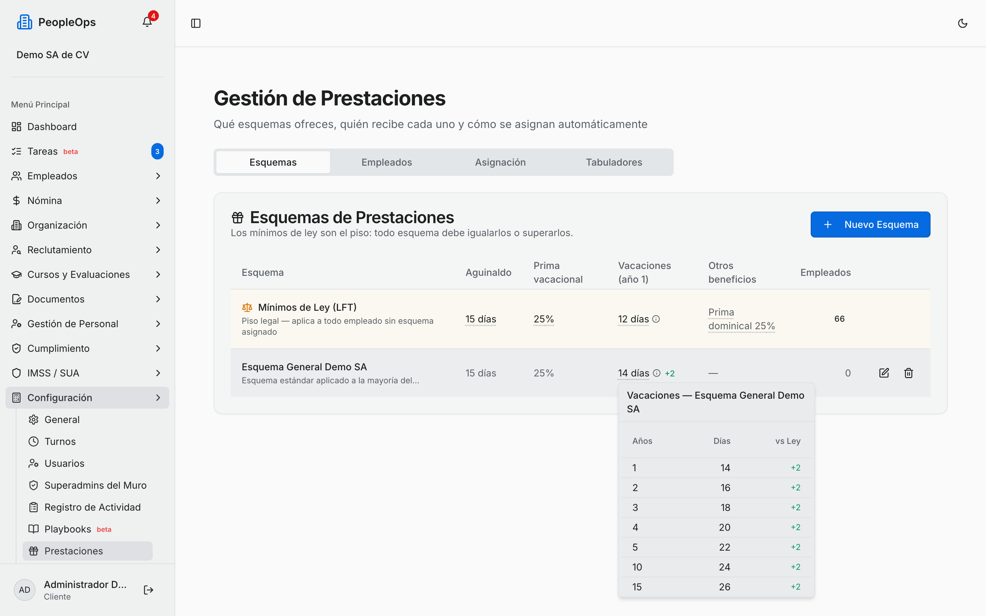This screenshot has width=986, height=616.
Task: Click Mínimos de Ley 15 días aguinaldo
Action: [x=481, y=319]
